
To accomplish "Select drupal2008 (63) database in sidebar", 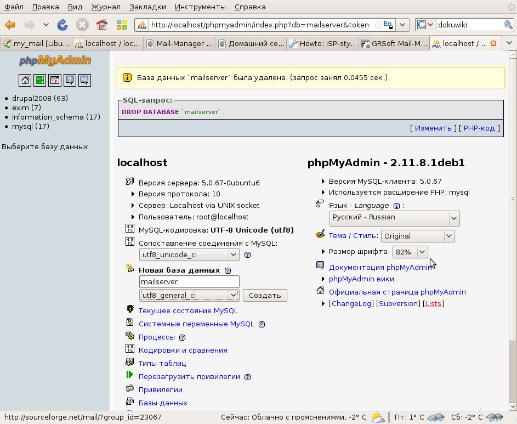I will tap(40, 98).
